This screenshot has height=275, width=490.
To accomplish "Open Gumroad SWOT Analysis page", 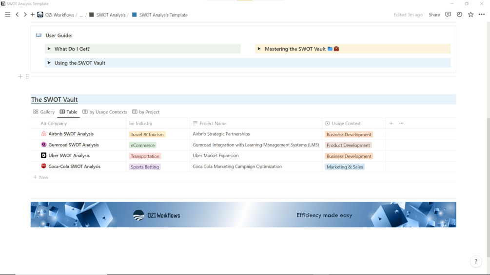I will 74,145.
